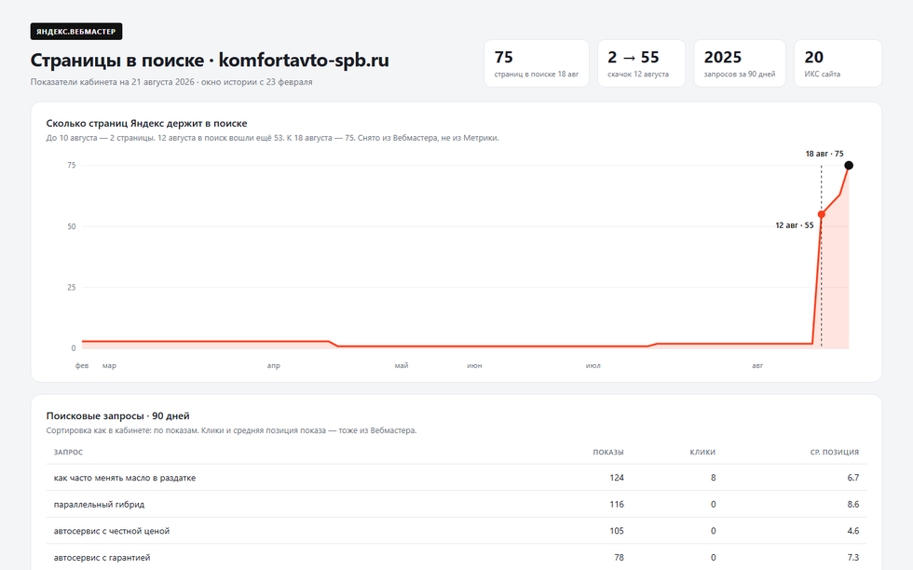Click the '12 авг · 55' chart label
The width and height of the screenshot is (913, 570).
tap(794, 225)
